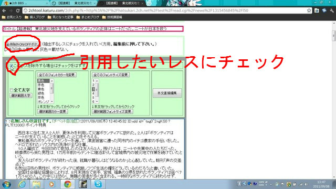Click the 本文直接編集 button
Screen dimensions: 336x189
[x=167, y=93]
